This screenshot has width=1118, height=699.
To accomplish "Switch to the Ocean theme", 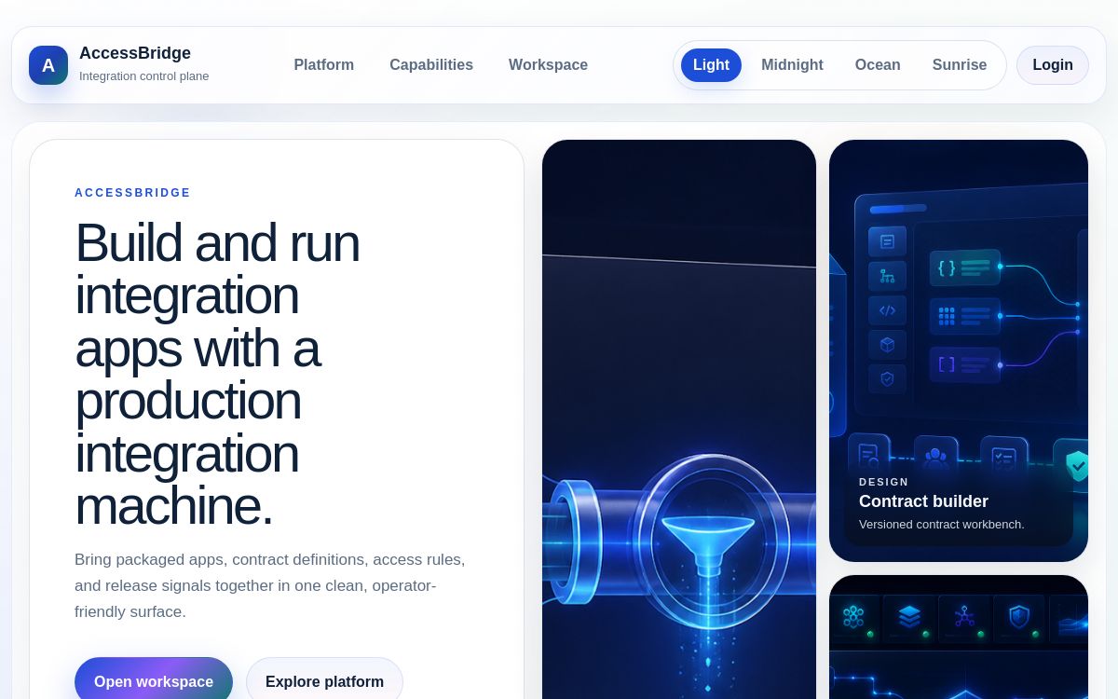I will pos(878,65).
